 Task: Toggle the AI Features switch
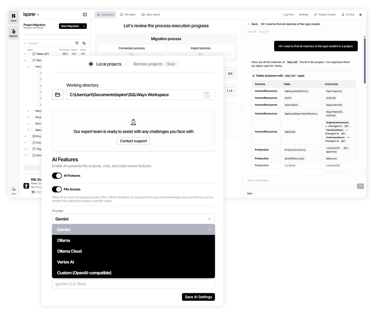57,176
